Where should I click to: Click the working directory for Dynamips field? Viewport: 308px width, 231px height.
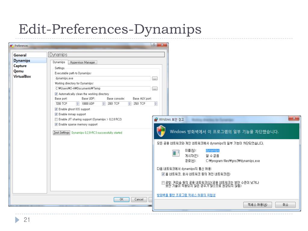[x=103, y=89]
